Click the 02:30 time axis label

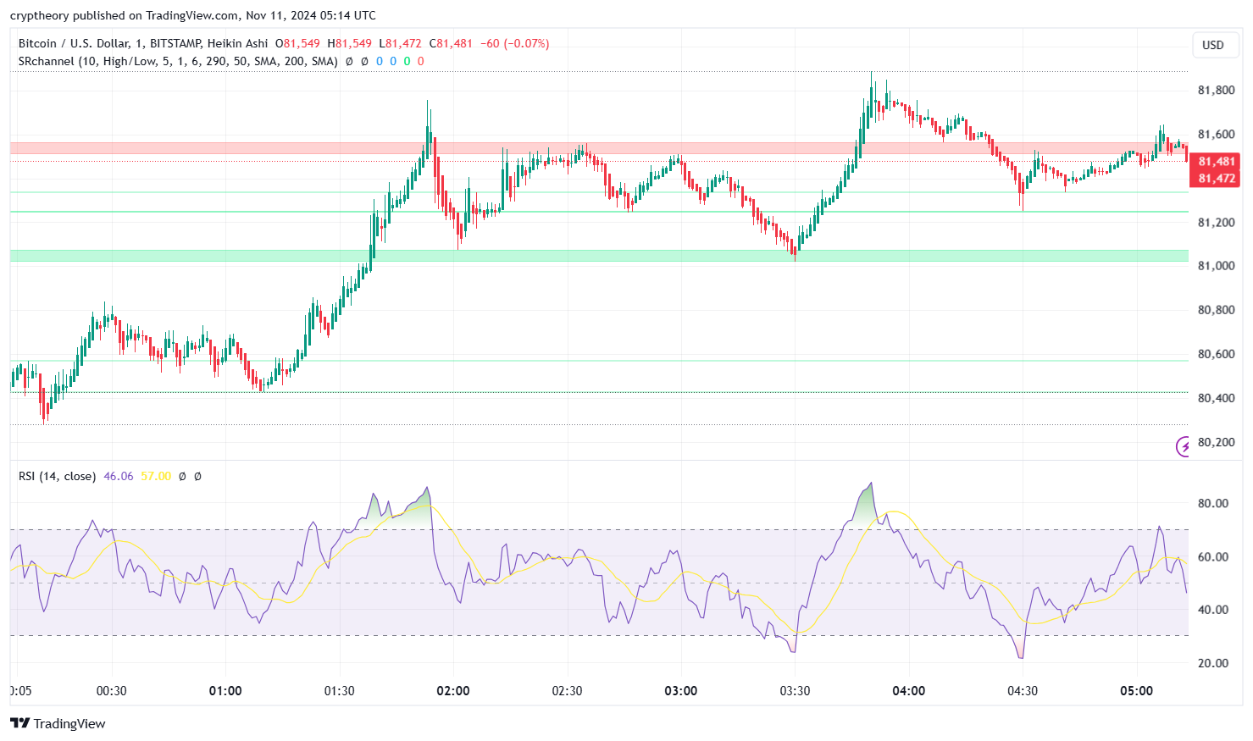point(567,691)
